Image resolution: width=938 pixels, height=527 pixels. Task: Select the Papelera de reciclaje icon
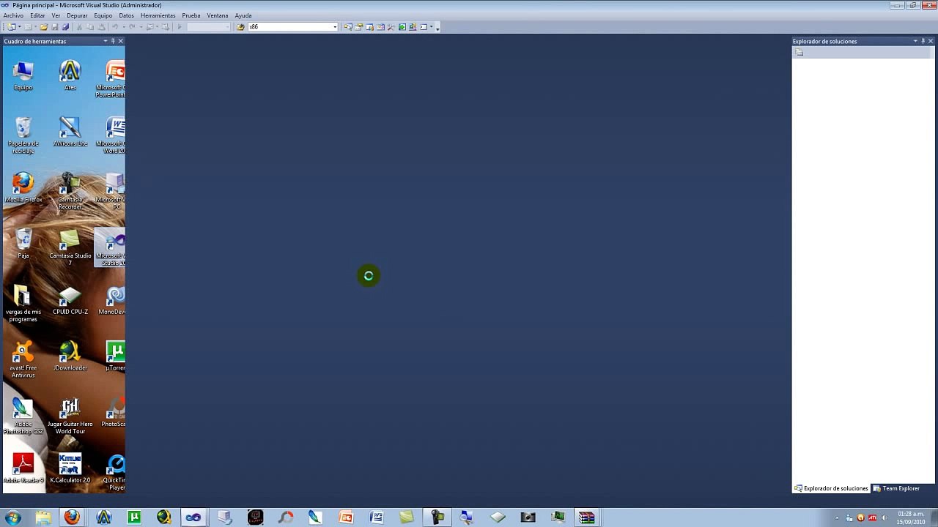point(23,135)
